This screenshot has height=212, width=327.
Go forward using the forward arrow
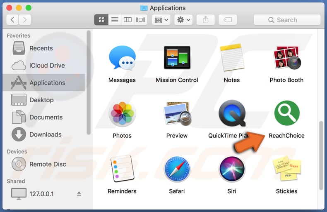pos(25,20)
